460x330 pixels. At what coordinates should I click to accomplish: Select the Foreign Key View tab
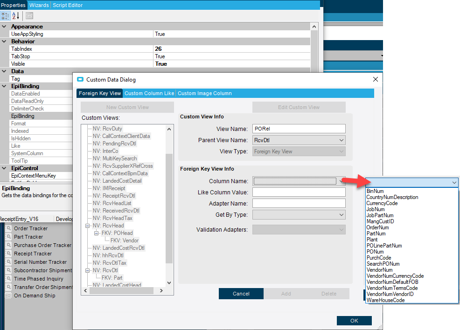point(100,93)
